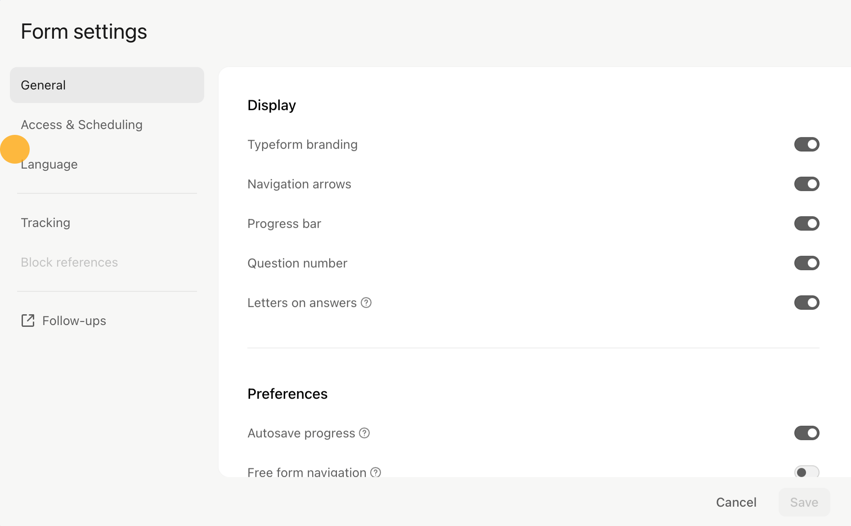The width and height of the screenshot is (851, 526).
Task: Select the Tracking section
Action: (45, 223)
